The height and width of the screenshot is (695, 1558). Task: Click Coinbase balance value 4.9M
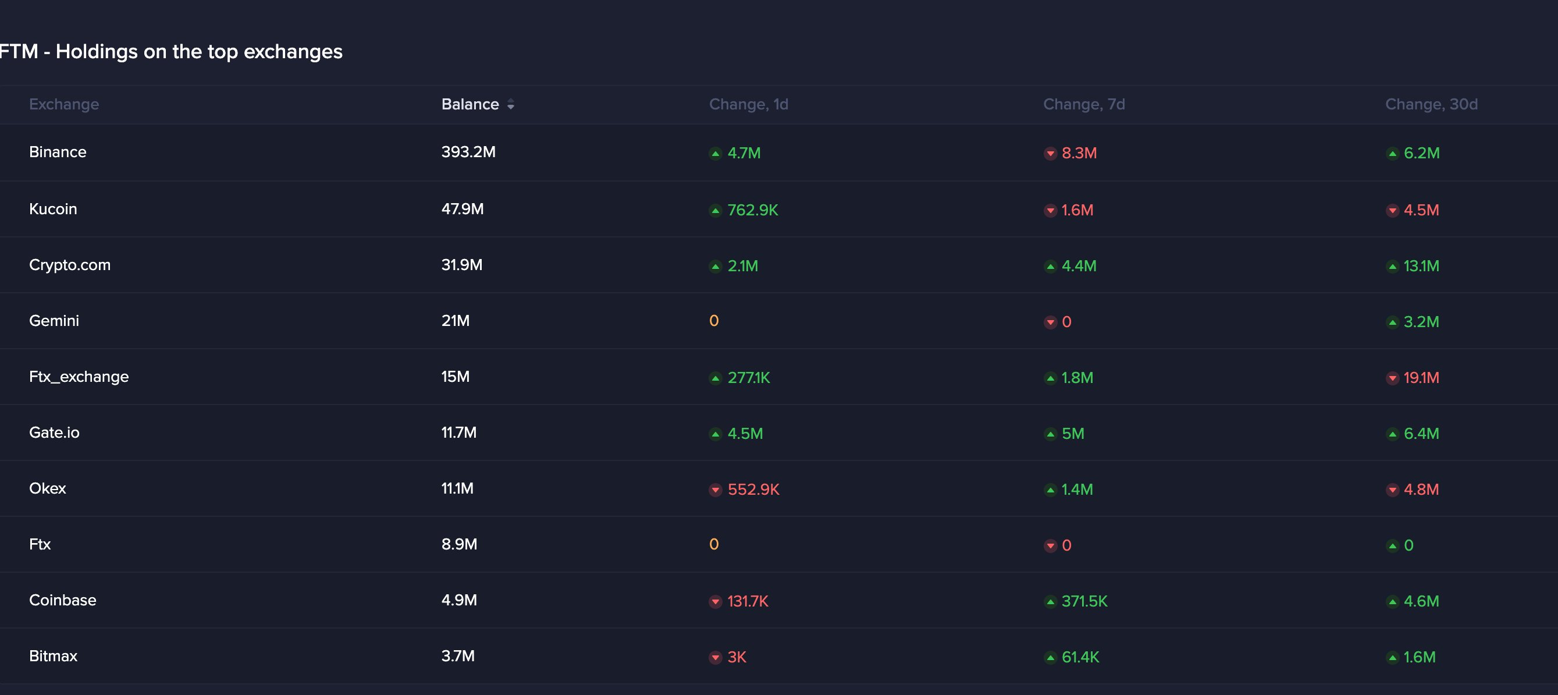point(459,600)
